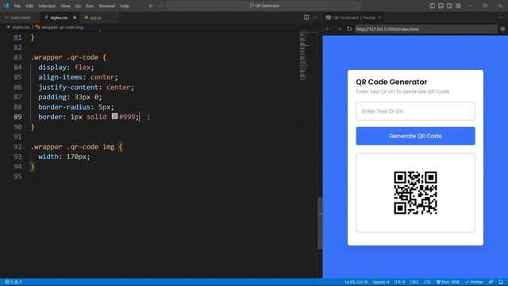Image resolution: width=508 pixels, height=286 pixels.
Task: Open the Terminal menu
Action: coord(106,6)
